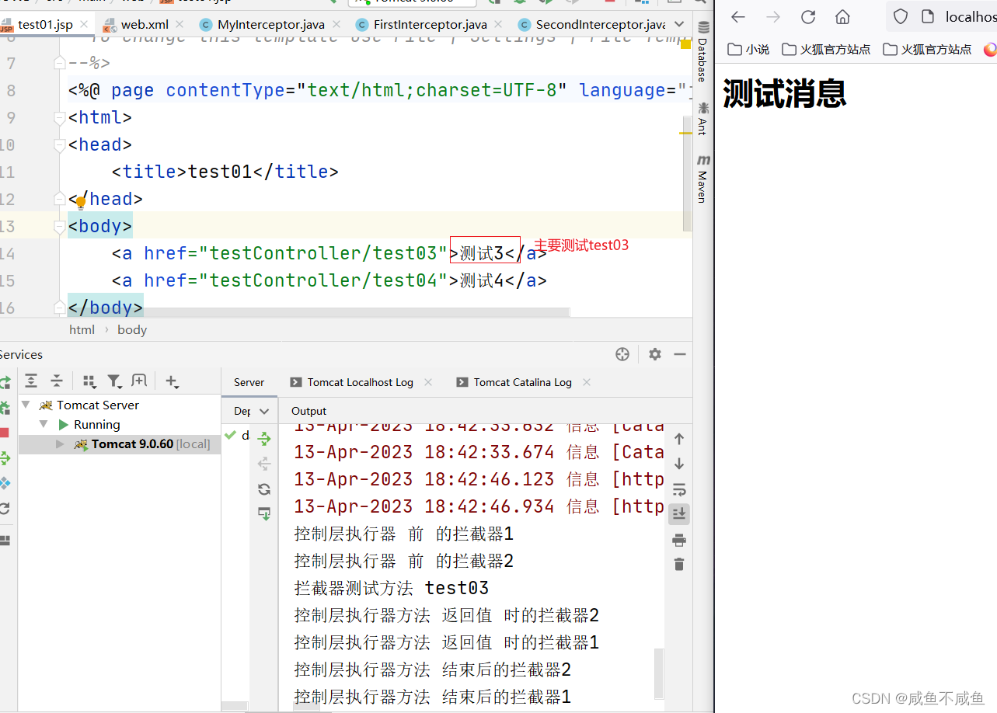
Task: Click Collapse All icon in Services toolbar
Action: pos(57,381)
